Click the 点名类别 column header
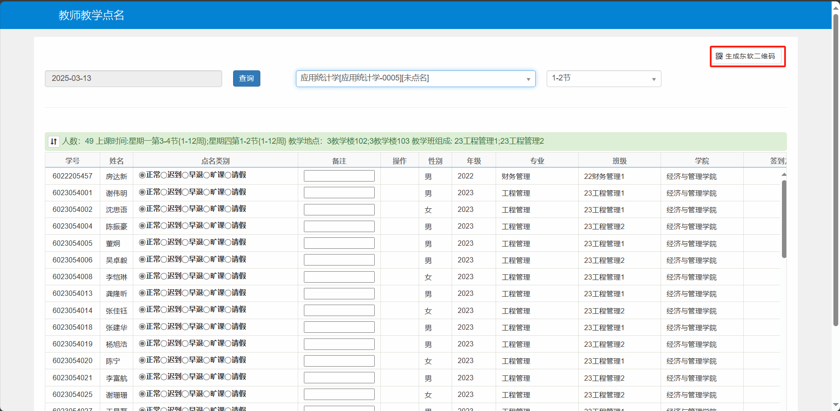840x411 pixels. pyautogui.click(x=215, y=160)
